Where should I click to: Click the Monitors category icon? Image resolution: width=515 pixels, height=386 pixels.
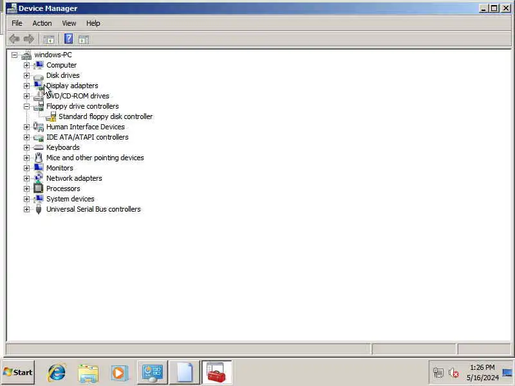39,168
